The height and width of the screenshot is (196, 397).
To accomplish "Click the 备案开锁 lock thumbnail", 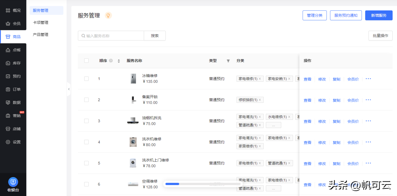I will click(133, 100).
